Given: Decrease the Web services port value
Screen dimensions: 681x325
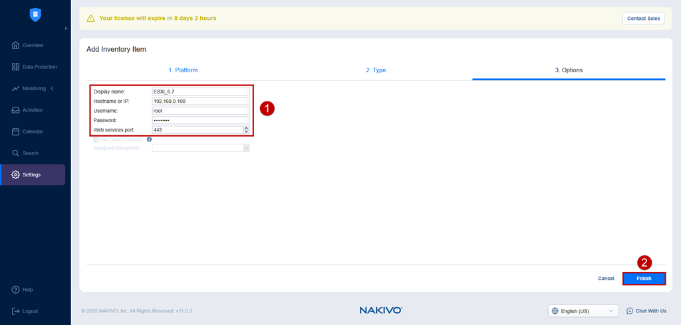Looking at the screenshot, I should coord(246,131).
